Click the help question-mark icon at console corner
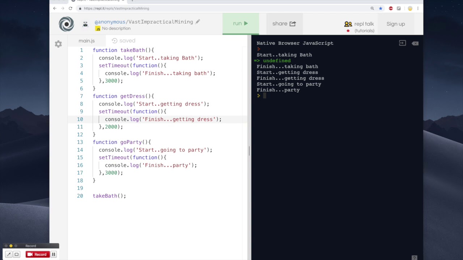Screen dimensions: 463x260 [415, 258]
